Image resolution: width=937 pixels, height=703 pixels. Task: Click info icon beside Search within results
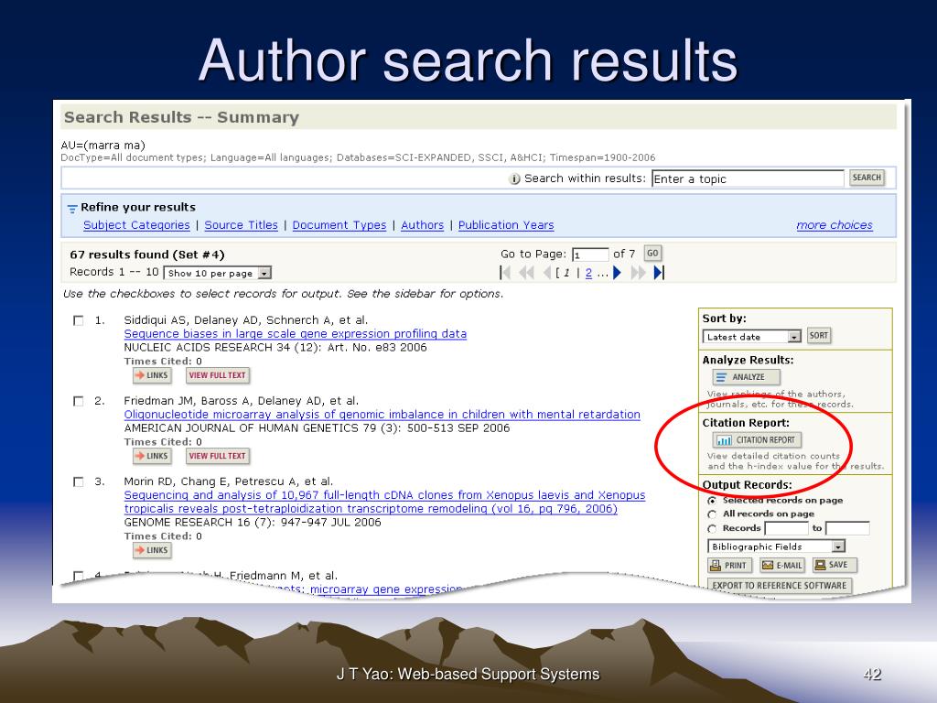pos(514,178)
